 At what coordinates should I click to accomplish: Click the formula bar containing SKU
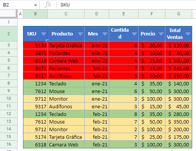tap(126, 5)
